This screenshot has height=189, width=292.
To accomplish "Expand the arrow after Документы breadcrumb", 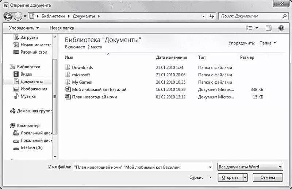I will tap(99, 16).
